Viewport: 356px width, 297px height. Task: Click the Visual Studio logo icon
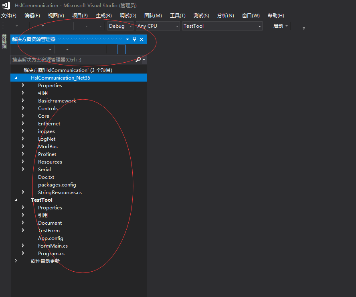click(x=6, y=6)
